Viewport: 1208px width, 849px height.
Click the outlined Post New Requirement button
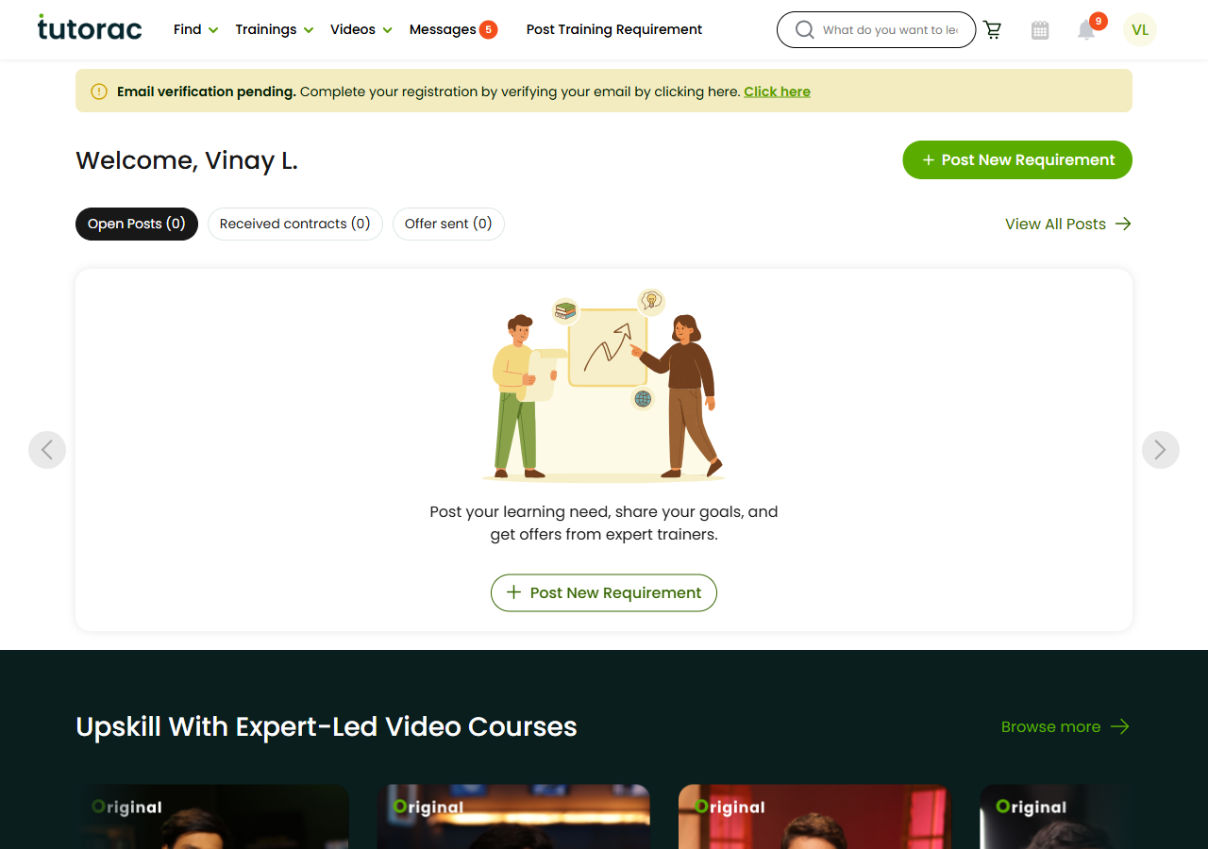(x=604, y=592)
